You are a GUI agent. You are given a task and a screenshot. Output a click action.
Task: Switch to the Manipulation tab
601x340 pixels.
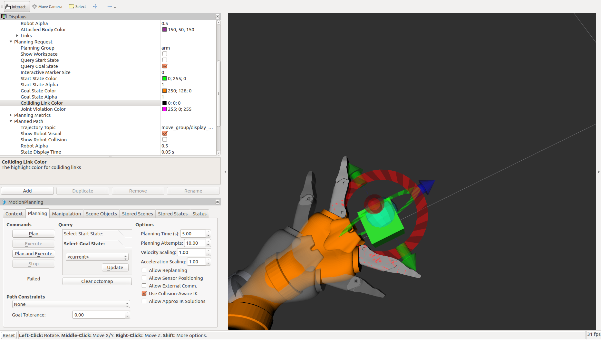[66, 213]
